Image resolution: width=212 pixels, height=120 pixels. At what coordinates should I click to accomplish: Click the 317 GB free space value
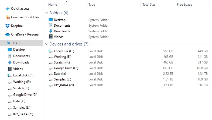tap(203, 62)
